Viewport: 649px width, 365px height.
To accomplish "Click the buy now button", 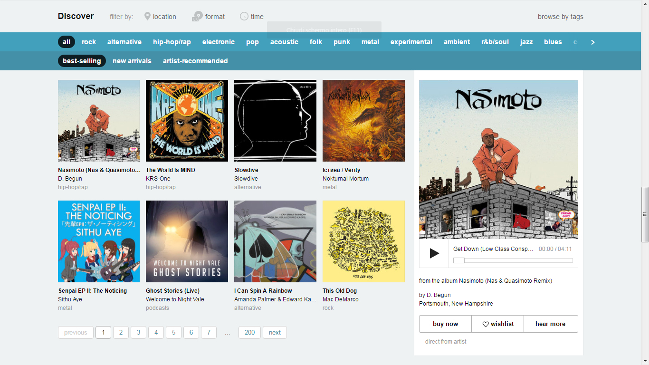I will (445, 324).
